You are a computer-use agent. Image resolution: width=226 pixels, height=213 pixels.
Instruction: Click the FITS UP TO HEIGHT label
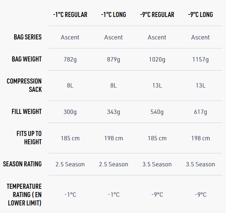29,138
